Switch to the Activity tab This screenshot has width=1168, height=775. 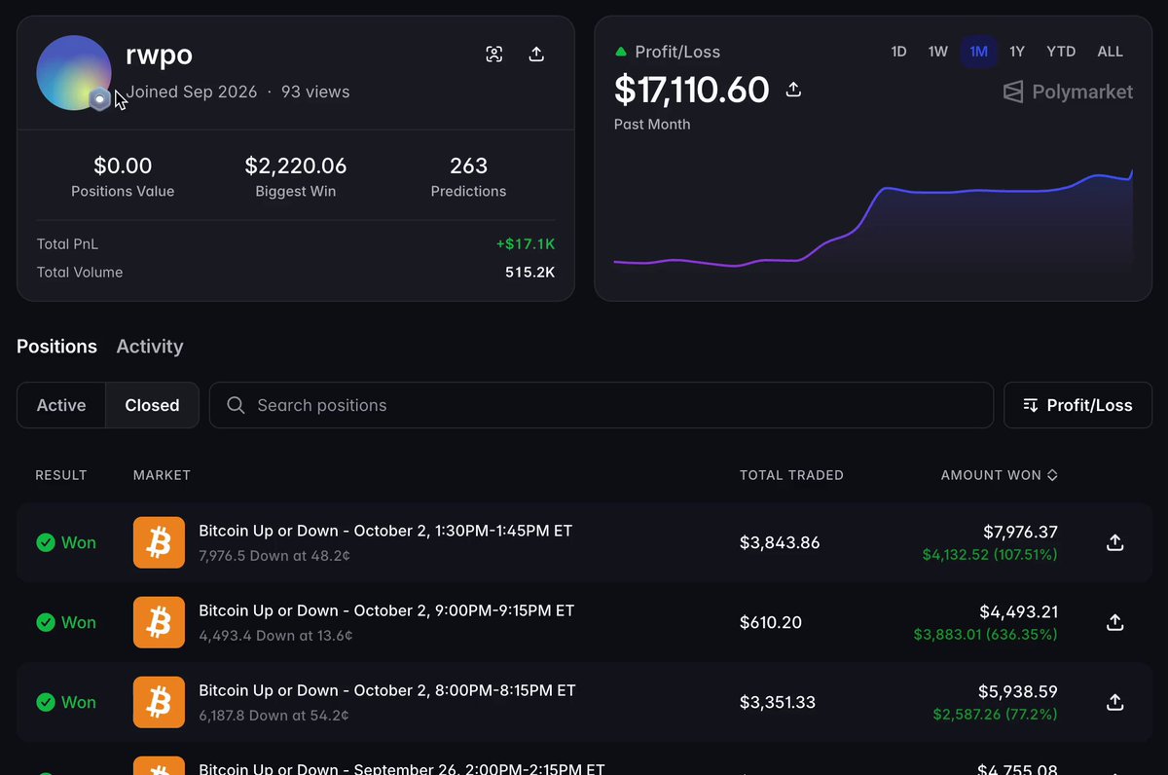tap(150, 347)
